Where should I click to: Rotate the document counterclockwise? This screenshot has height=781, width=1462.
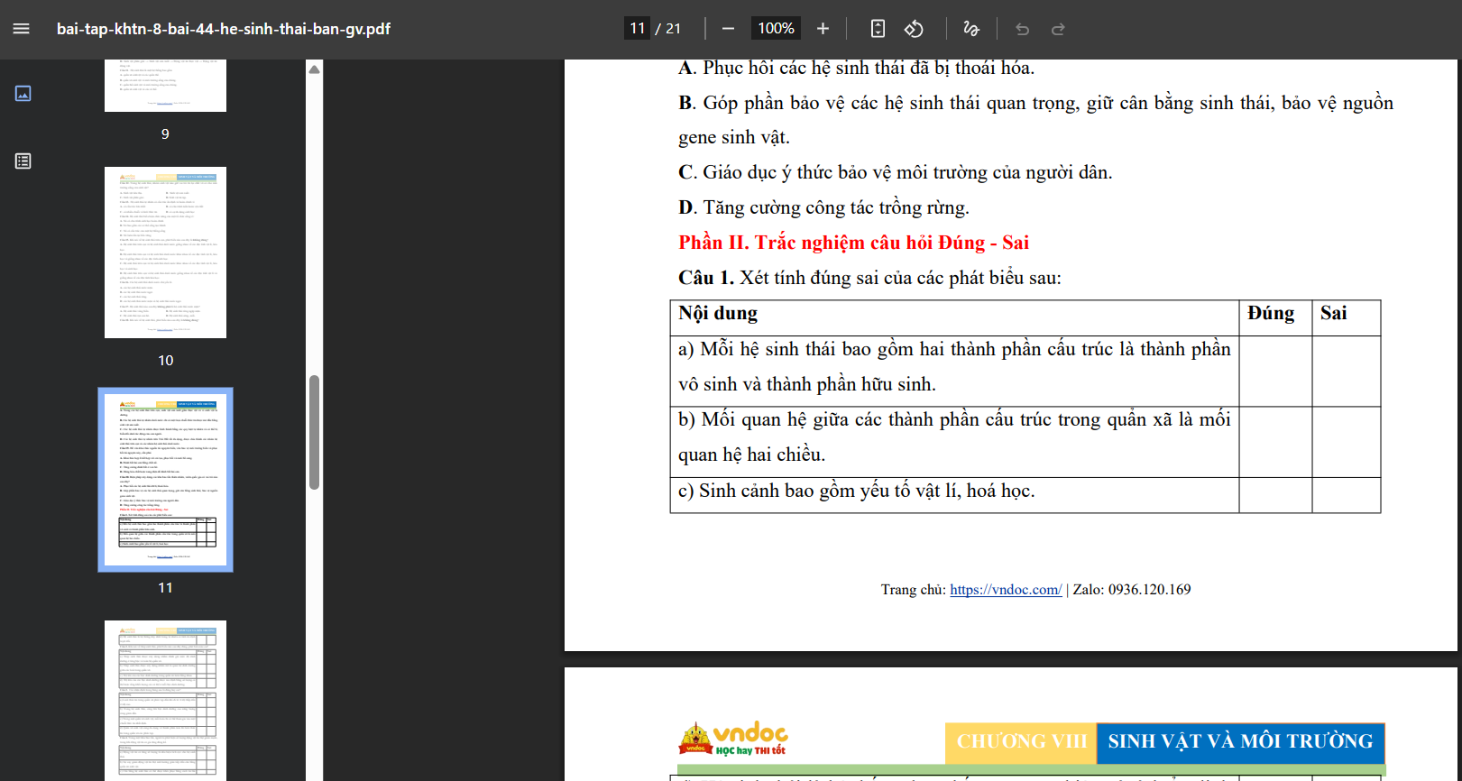click(x=914, y=29)
